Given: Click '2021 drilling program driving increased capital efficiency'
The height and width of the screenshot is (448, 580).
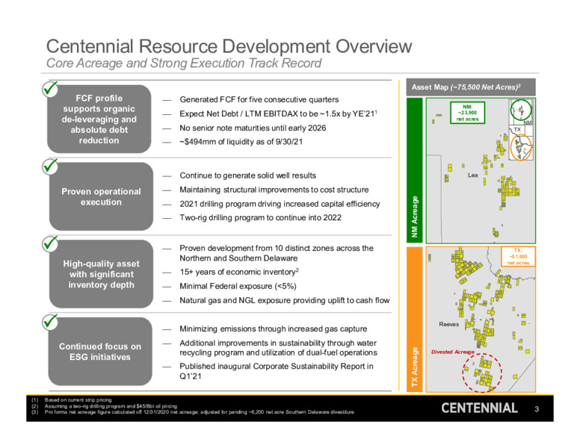Looking at the screenshot, I should [280, 204].
